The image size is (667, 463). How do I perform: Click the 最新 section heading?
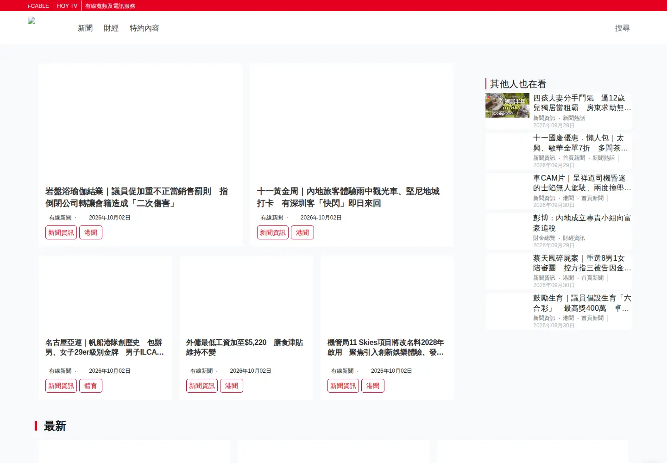click(x=55, y=426)
